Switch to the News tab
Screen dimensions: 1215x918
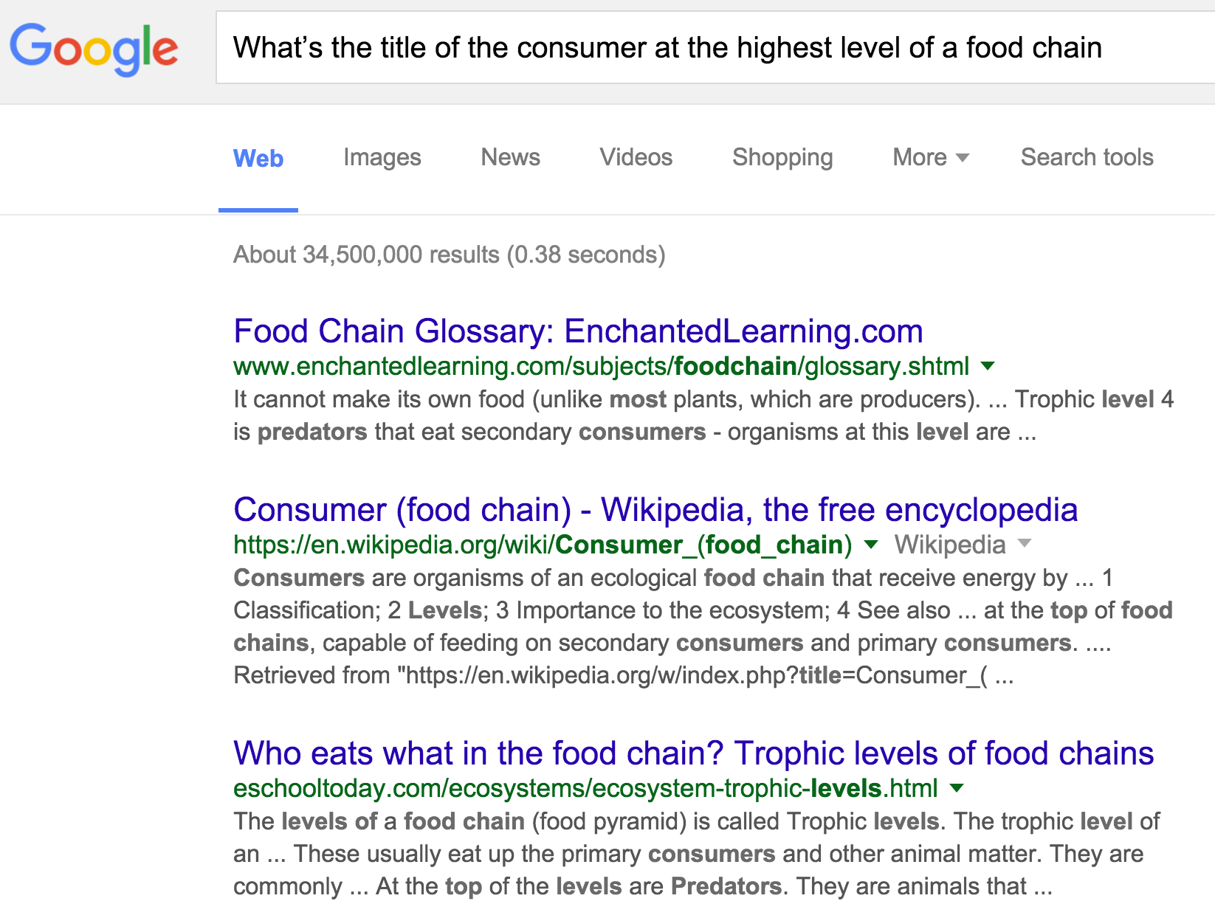click(510, 157)
